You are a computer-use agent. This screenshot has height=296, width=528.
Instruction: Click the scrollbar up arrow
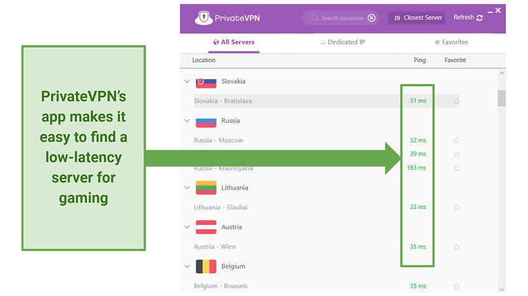point(502,73)
